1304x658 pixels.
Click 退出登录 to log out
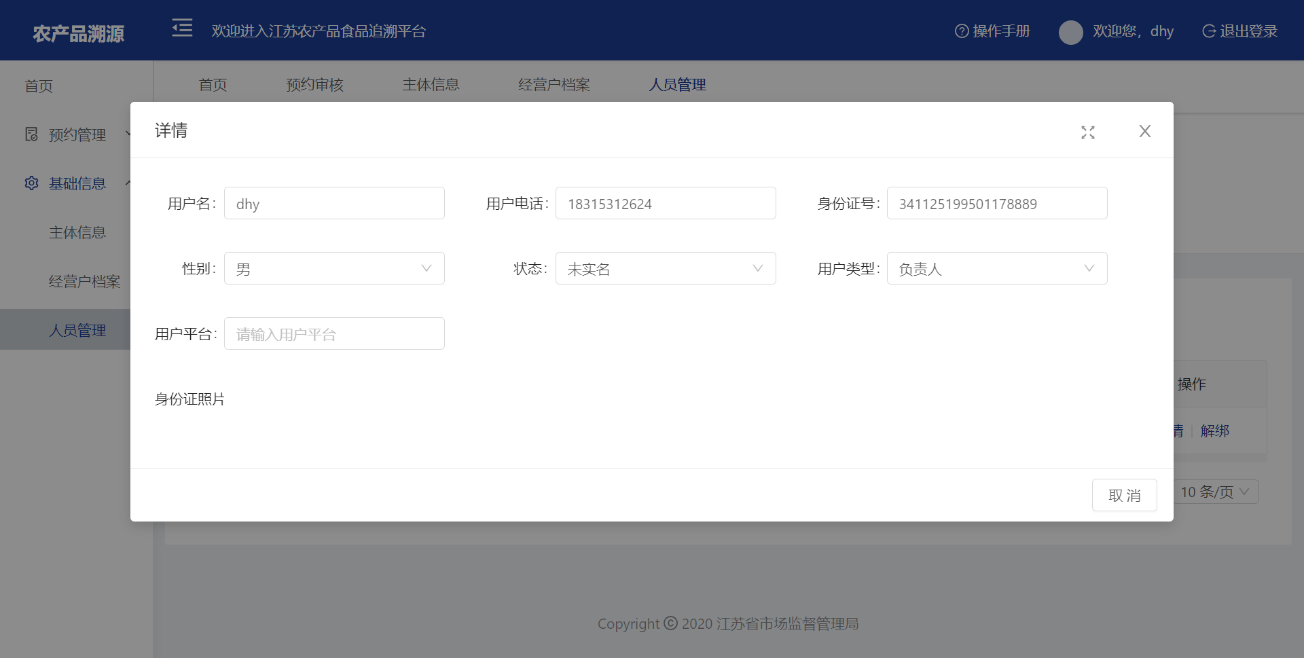[1239, 31]
